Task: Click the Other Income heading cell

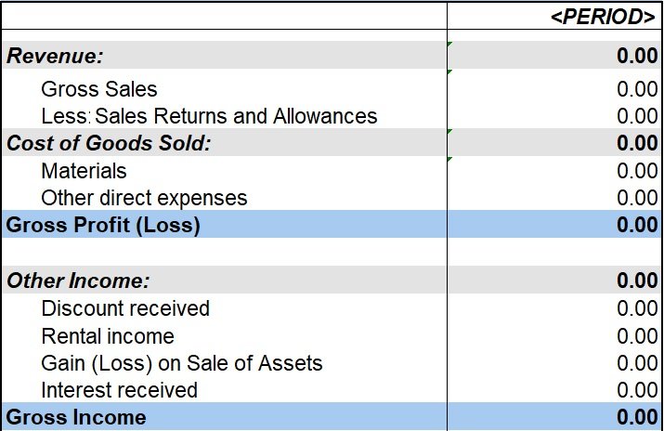Action: pos(225,280)
